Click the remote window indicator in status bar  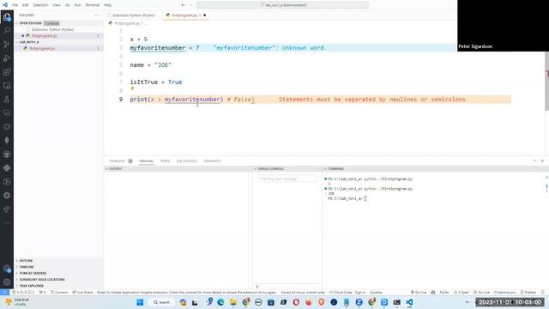(x=4, y=292)
